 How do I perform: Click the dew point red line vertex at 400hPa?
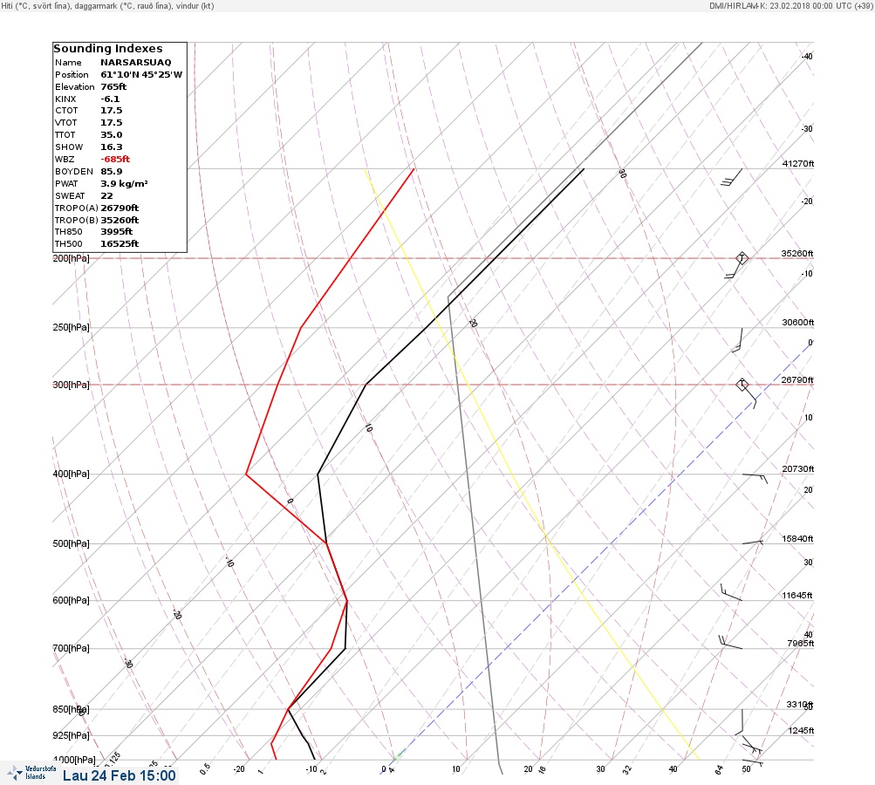pyautogui.click(x=246, y=474)
